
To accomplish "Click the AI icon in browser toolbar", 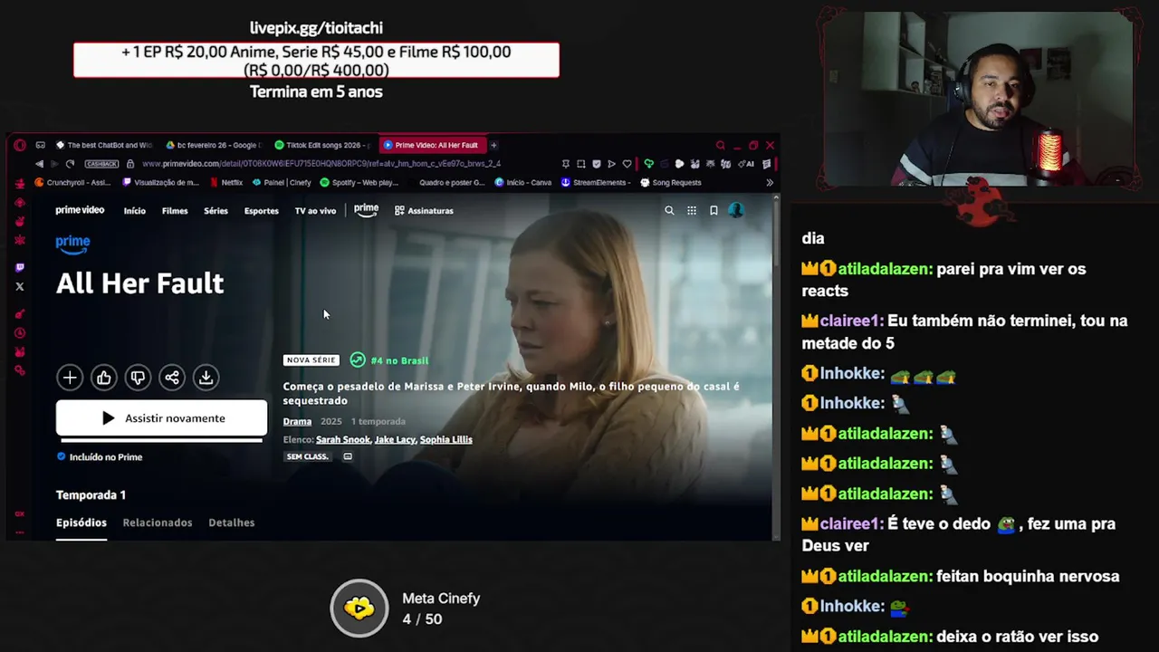I will click(747, 164).
